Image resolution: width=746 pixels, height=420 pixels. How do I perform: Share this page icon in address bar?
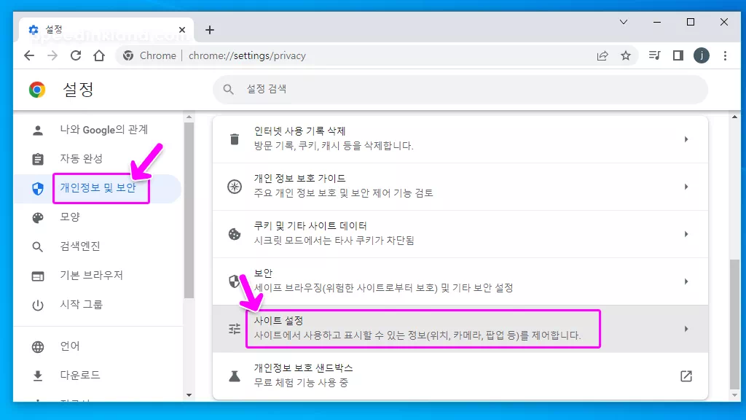[602, 55]
